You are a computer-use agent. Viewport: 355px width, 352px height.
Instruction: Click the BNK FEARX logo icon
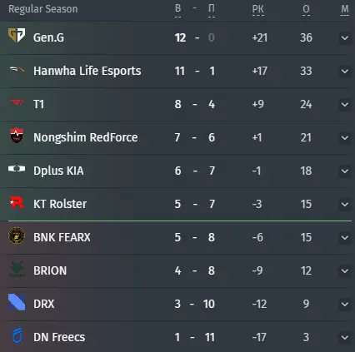tap(17, 235)
